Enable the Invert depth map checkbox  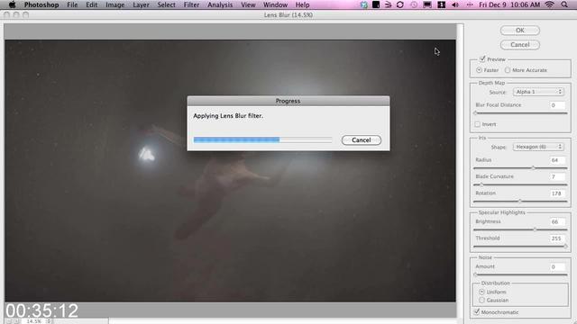point(478,124)
